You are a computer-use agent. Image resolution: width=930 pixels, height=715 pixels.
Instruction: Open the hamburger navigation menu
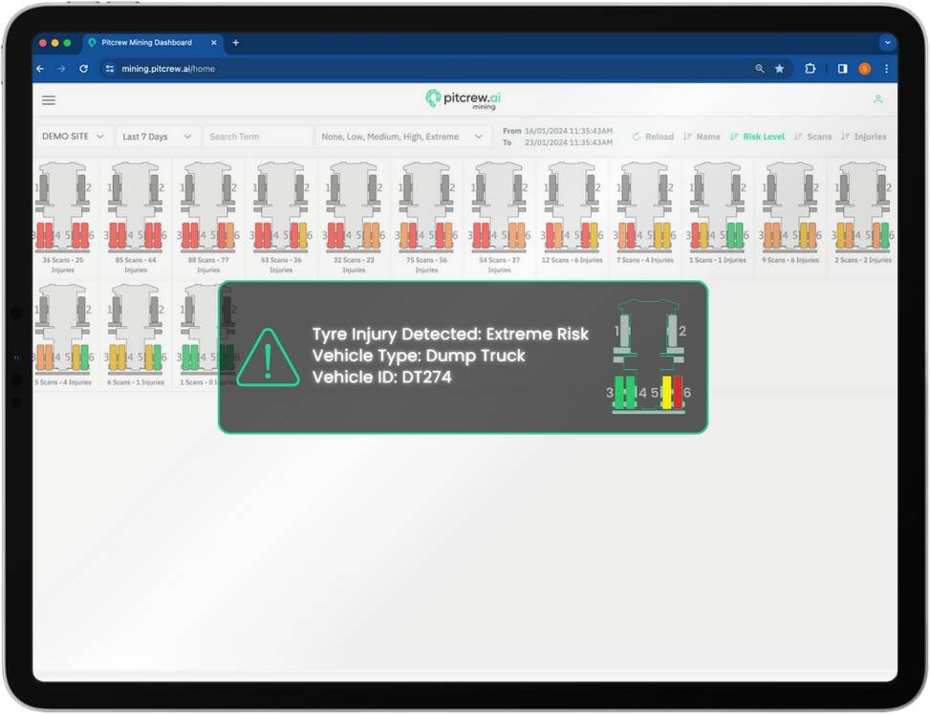49,100
